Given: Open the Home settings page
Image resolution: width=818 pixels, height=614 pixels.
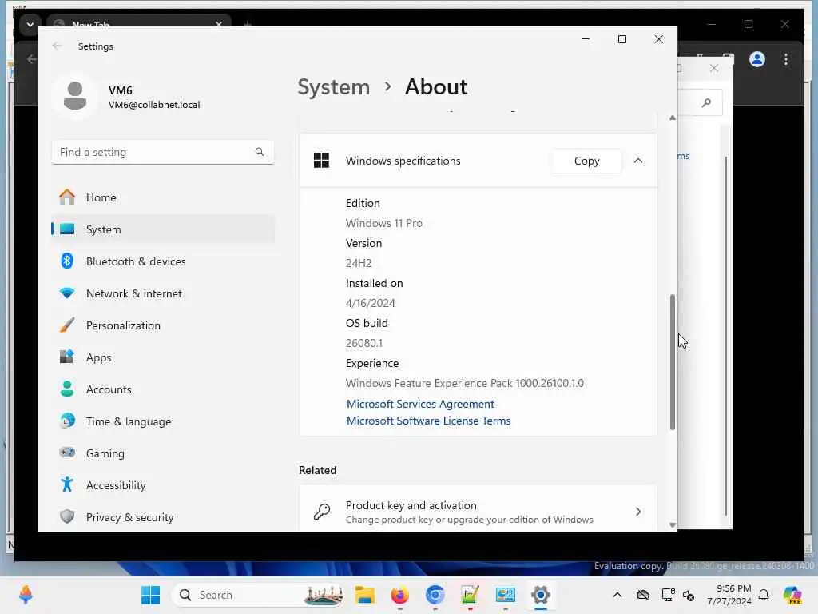Looking at the screenshot, I should tap(163, 197).
